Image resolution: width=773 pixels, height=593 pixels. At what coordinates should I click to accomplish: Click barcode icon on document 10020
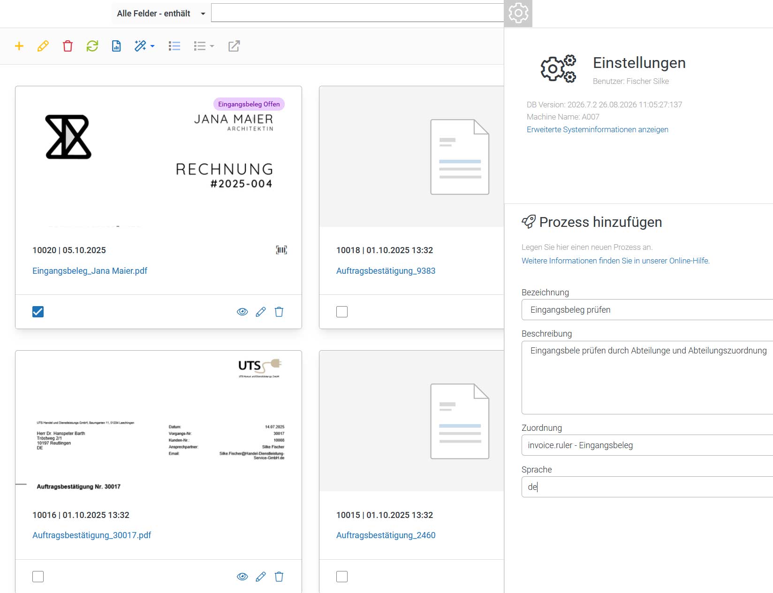coord(281,250)
